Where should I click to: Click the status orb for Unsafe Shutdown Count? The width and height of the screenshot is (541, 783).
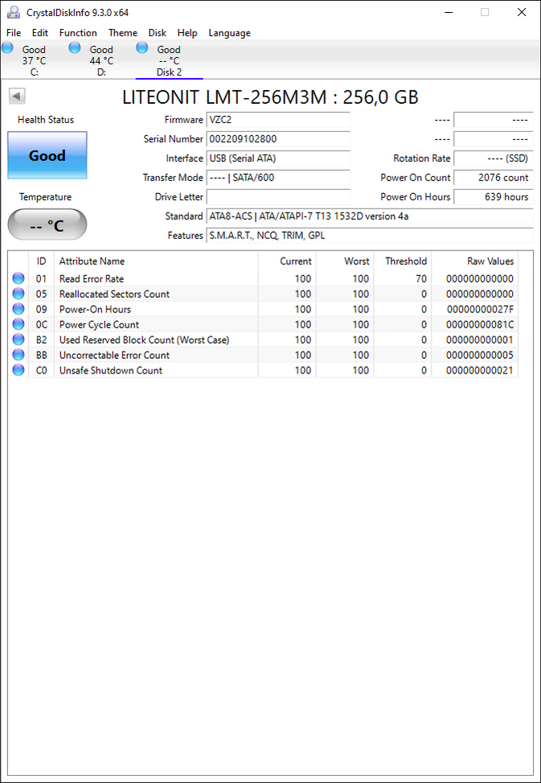point(18,371)
